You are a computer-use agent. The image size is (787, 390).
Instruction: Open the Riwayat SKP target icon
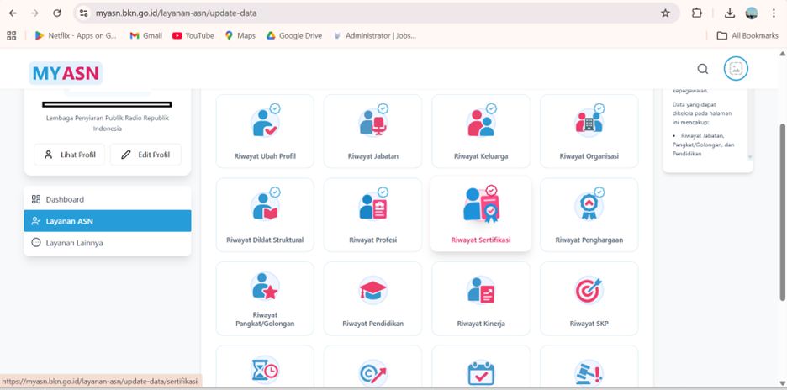(589, 290)
